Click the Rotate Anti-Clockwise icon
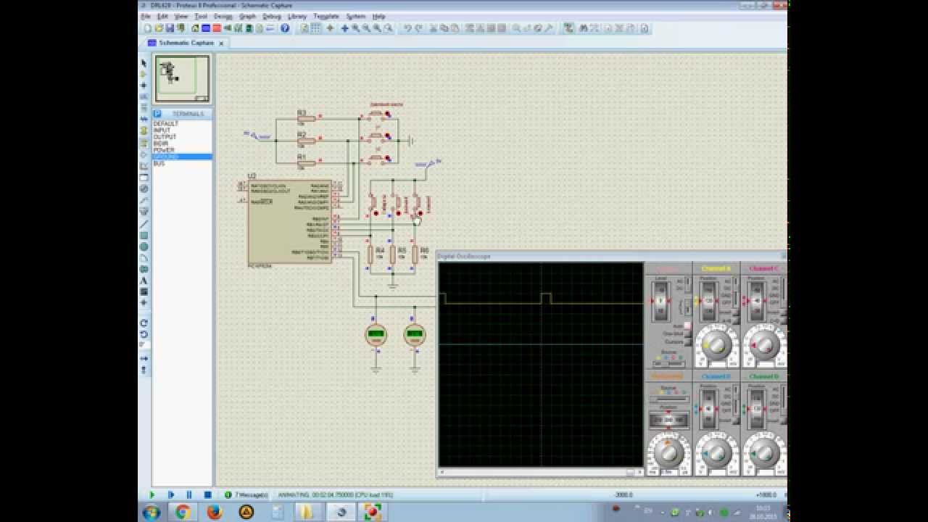Viewport: 928px width, 522px height. pyautogui.click(x=144, y=334)
